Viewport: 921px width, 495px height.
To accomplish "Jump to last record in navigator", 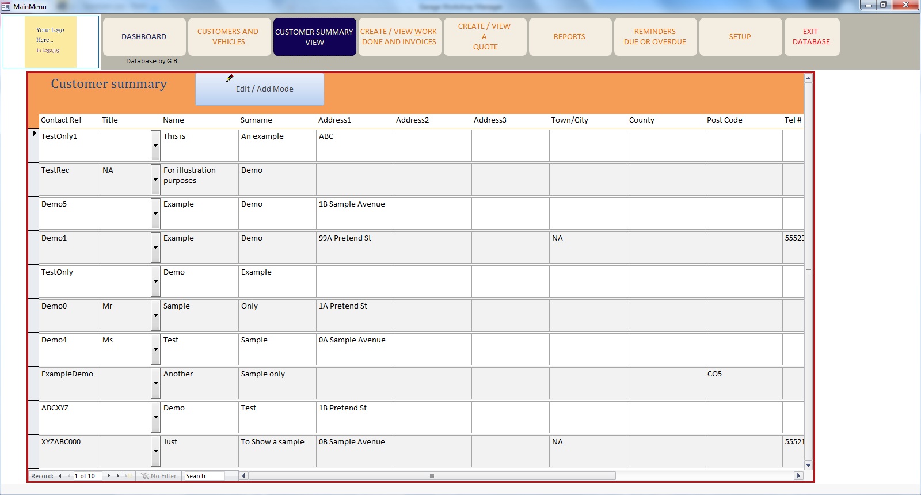I will click(118, 476).
